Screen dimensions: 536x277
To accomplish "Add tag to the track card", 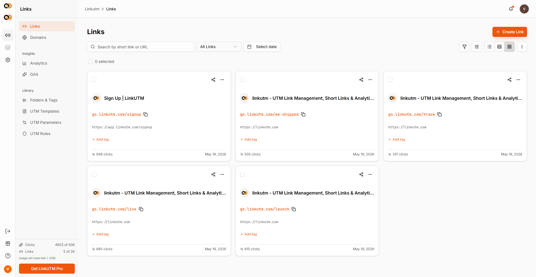I will (x=397, y=139).
